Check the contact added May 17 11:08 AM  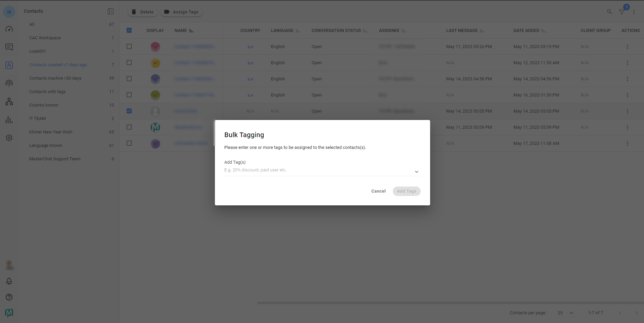pos(129,143)
